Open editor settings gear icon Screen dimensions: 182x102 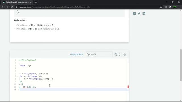pos(125,54)
